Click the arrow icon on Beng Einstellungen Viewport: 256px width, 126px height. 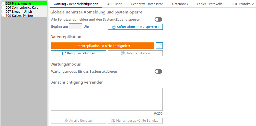(x=64, y=53)
